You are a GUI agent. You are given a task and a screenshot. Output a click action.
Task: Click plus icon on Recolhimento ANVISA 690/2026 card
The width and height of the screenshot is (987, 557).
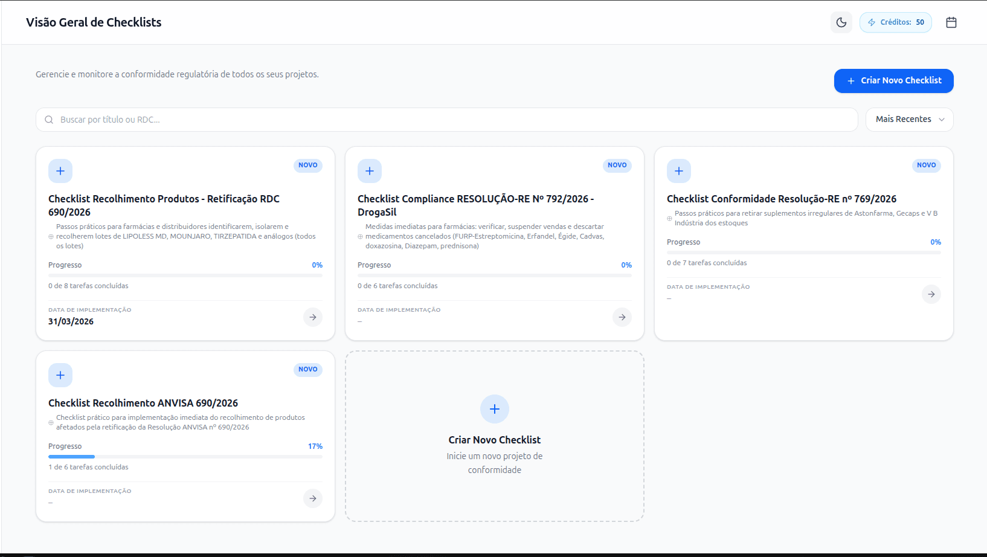tap(60, 375)
